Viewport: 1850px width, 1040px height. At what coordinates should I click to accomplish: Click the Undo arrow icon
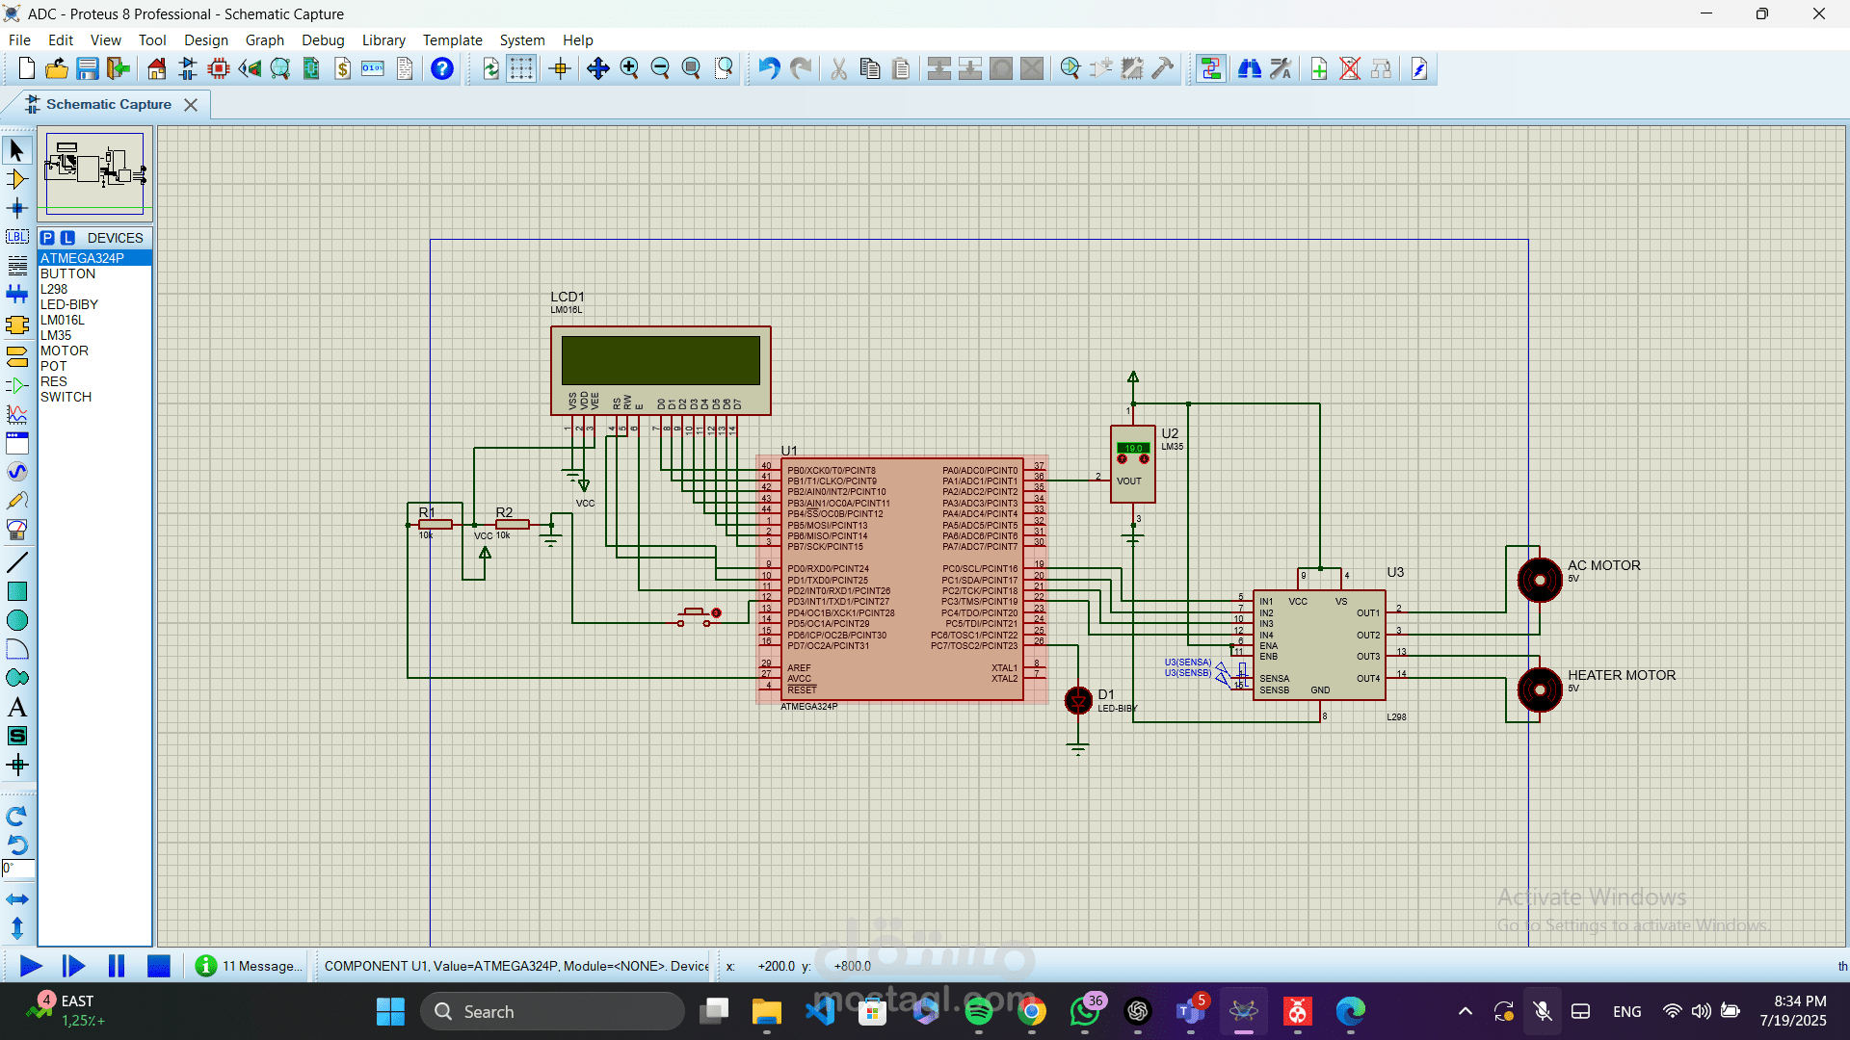[769, 68]
